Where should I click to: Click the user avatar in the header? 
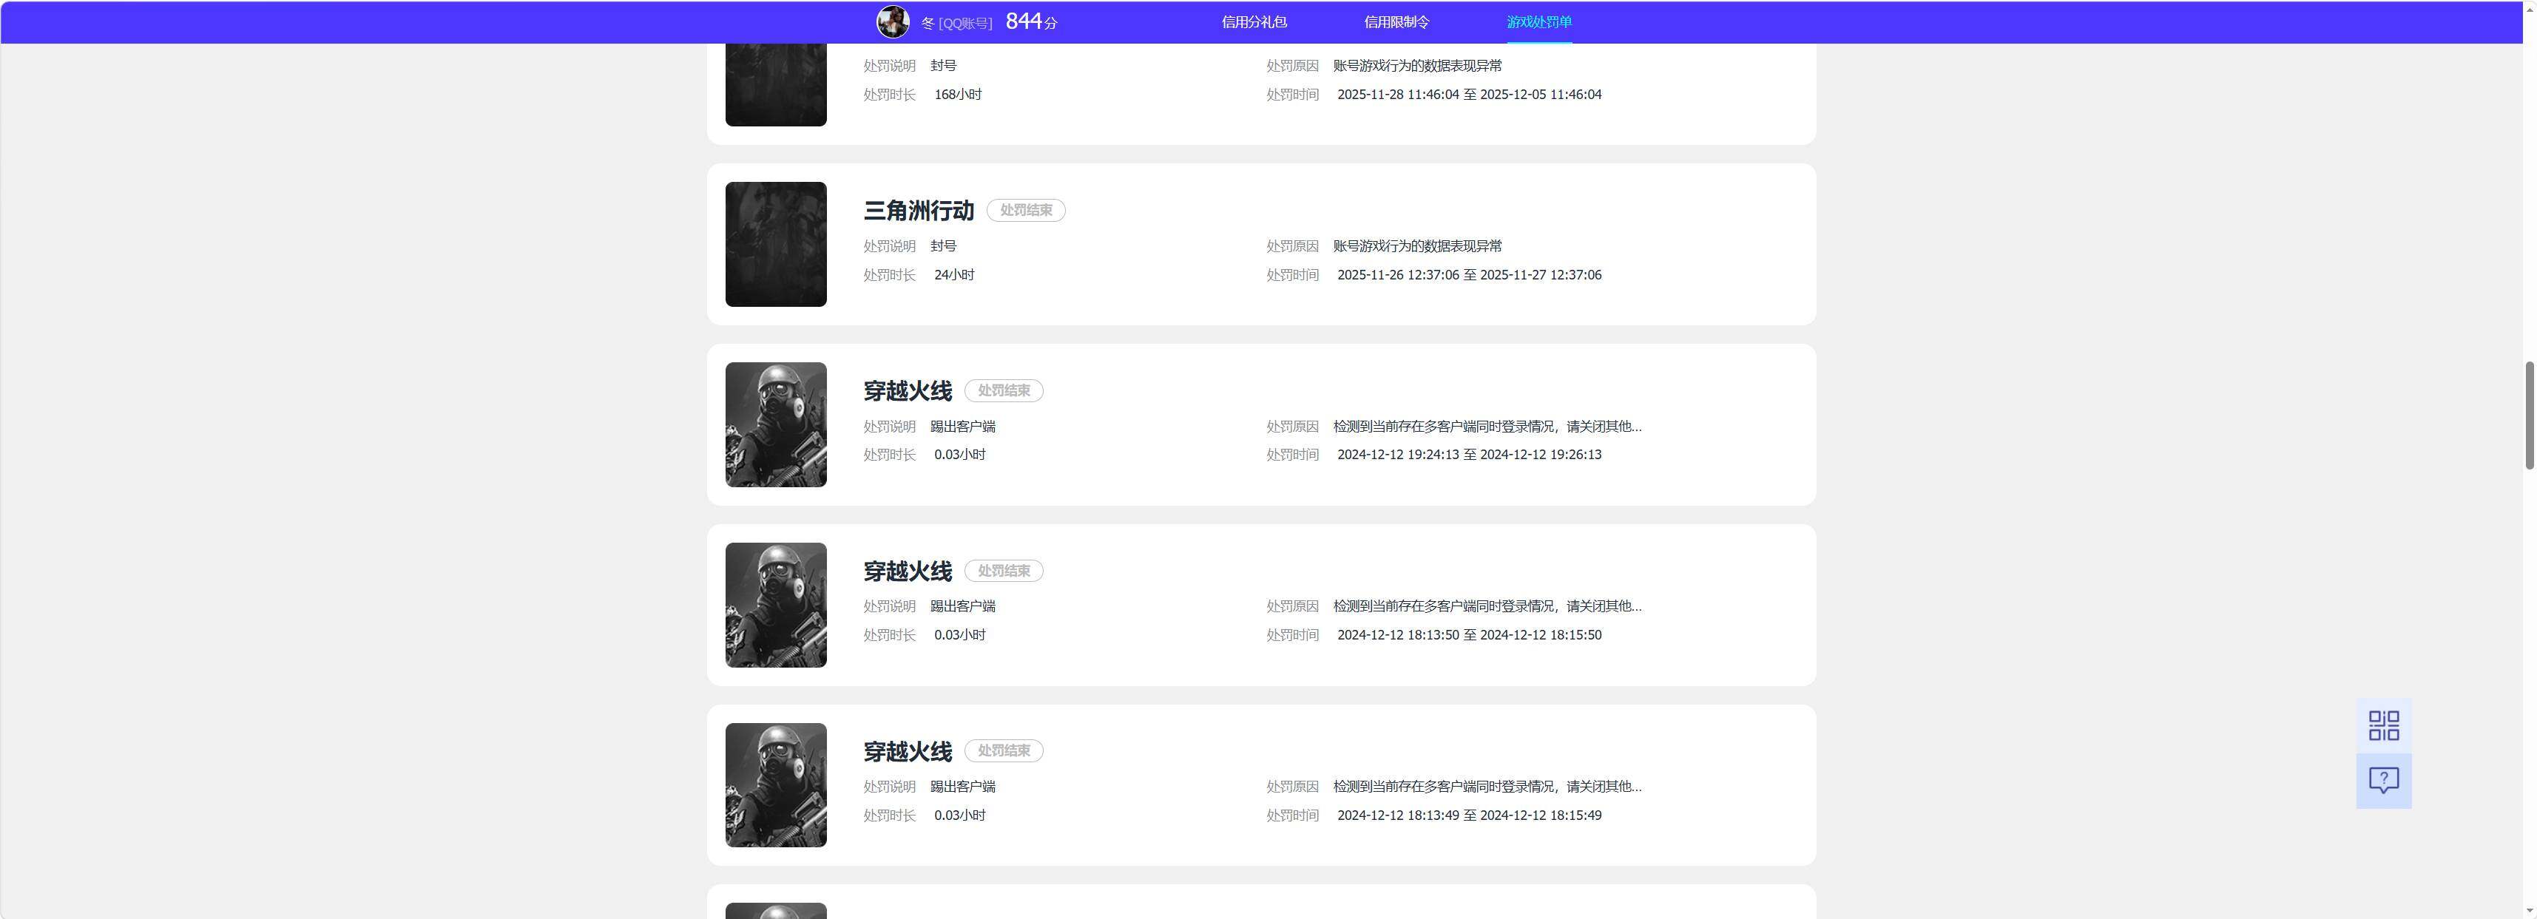892,21
